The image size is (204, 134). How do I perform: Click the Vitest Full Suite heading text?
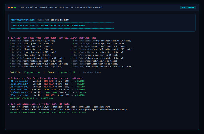point(53,38)
